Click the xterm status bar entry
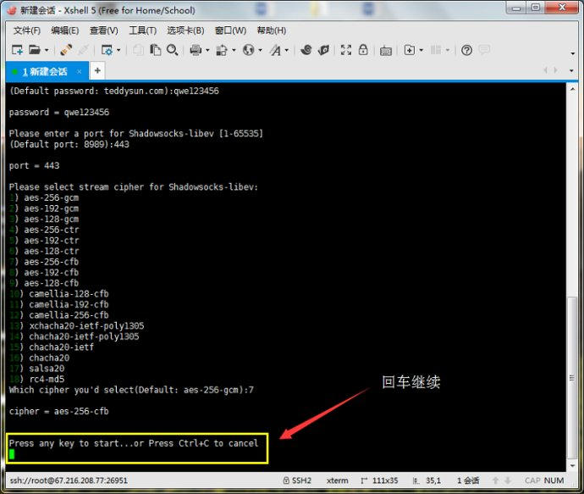The width and height of the screenshot is (584, 494). click(338, 480)
